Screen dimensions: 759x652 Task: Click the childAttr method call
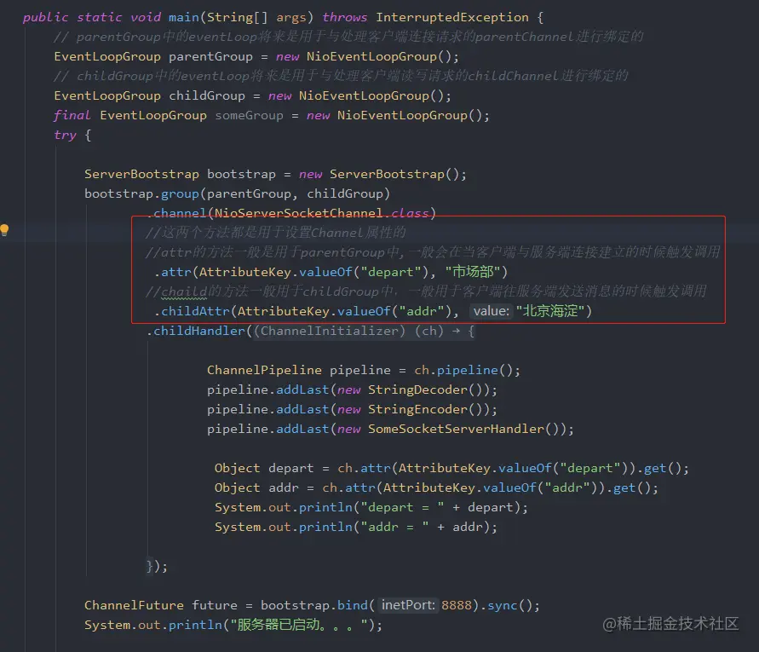pos(195,311)
